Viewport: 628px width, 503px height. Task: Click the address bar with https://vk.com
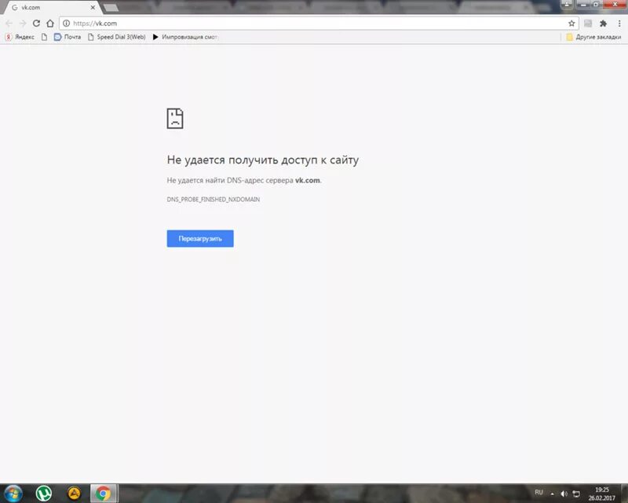click(319, 24)
